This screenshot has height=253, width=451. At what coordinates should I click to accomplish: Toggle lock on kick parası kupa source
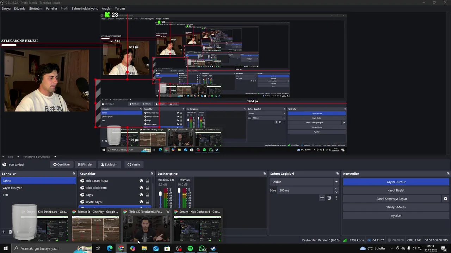pos(147,181)
